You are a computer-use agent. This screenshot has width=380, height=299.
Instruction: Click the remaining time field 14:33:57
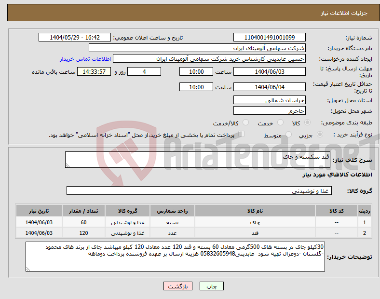tap(94, 71)
